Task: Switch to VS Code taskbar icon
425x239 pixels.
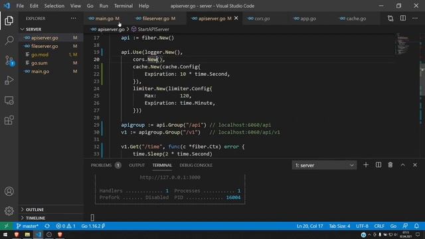Action: coord(39,234)
